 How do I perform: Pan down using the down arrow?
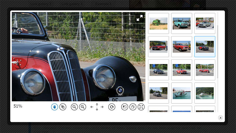97,109
